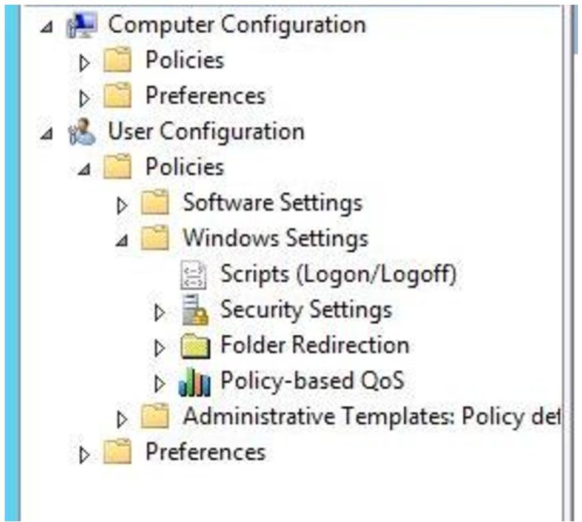Click the Computer Configuration computer icon
This screenshot has width=582, height=522.
pos(82,24)
